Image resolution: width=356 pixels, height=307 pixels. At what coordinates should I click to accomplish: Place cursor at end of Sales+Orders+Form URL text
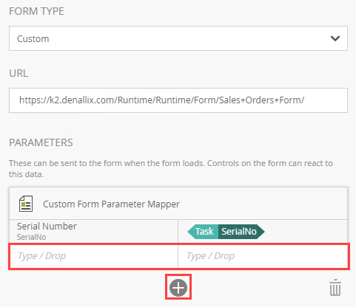304,100
